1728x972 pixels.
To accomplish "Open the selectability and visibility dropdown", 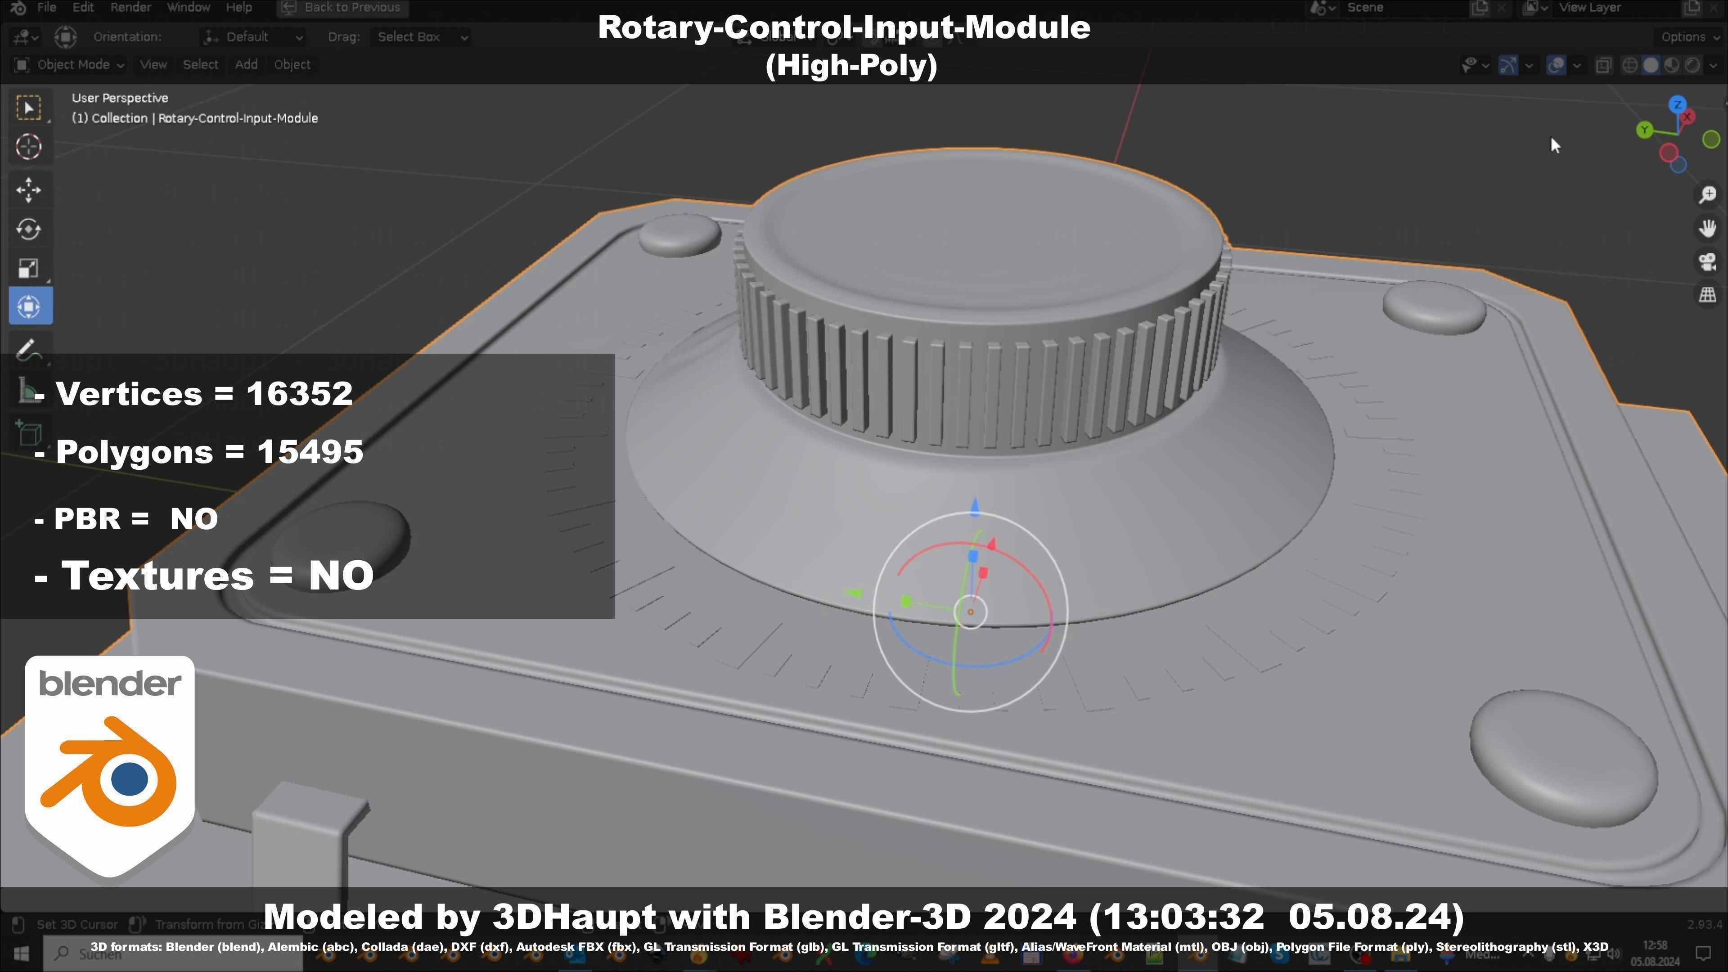I will pos(1475,65).
